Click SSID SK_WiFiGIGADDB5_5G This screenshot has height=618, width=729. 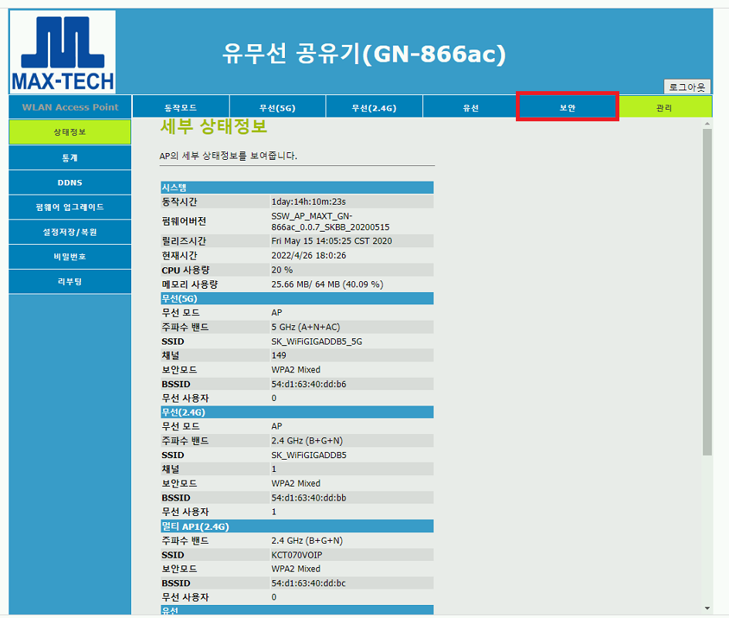tap(317, 341)
